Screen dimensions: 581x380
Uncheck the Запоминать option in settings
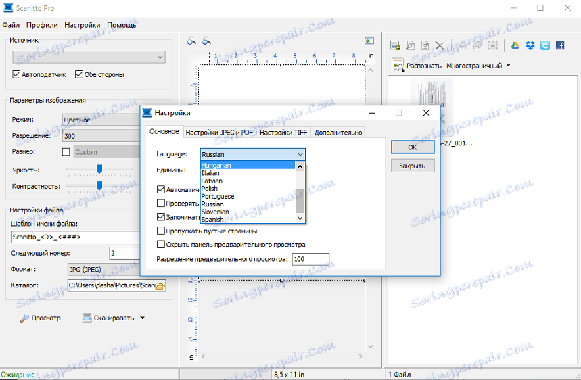161,217
